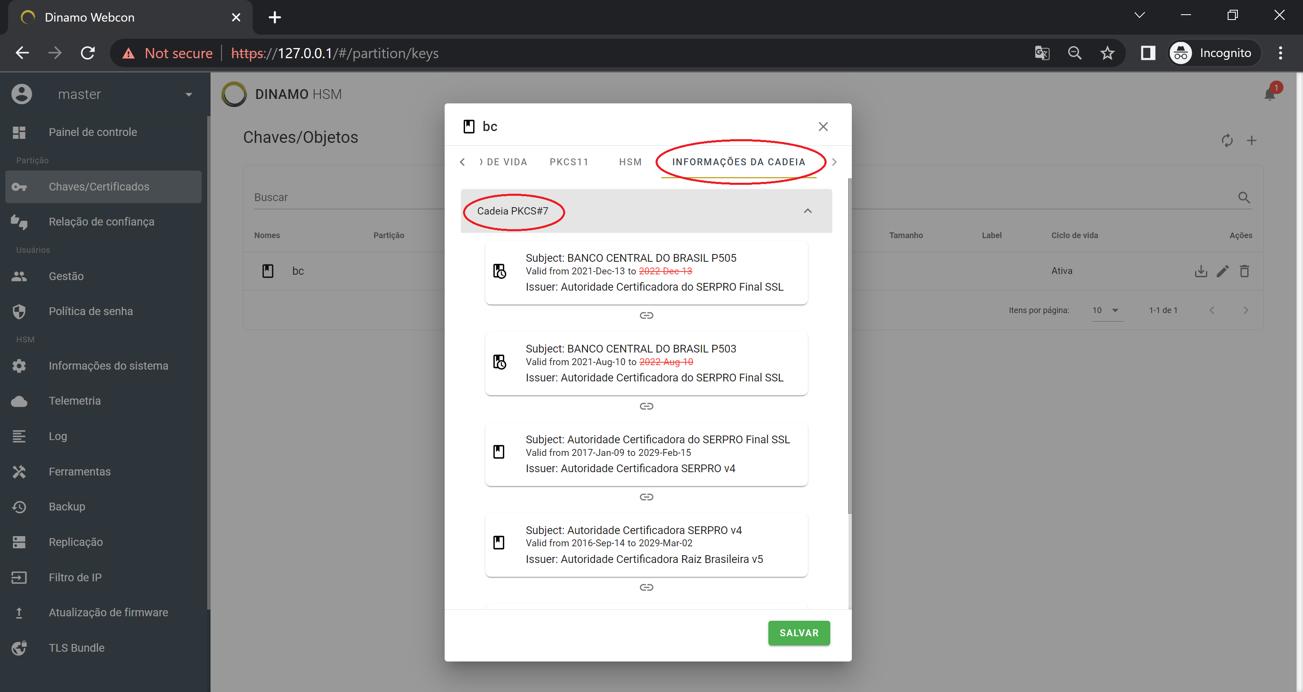This screenshot has height=692, width=1303.
Task: Click the refresh keys icon
Action: (1226, 140)
